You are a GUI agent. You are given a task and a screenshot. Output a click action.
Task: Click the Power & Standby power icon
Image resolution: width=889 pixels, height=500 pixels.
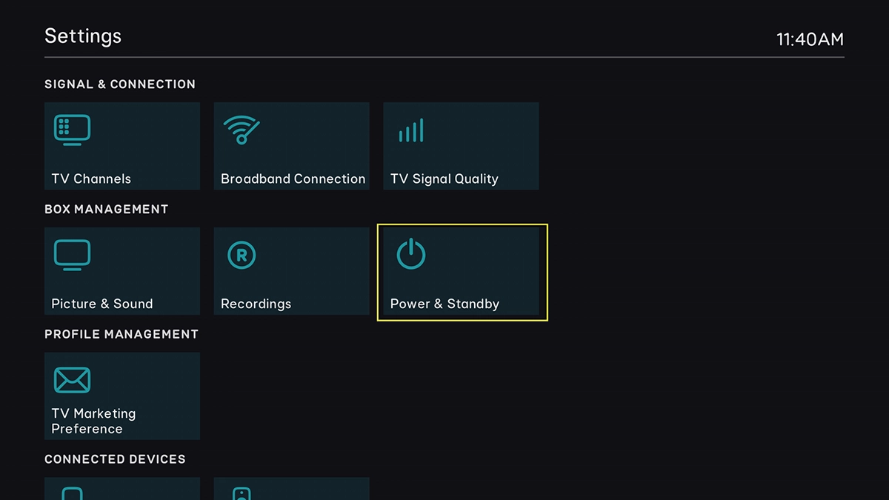411,255
